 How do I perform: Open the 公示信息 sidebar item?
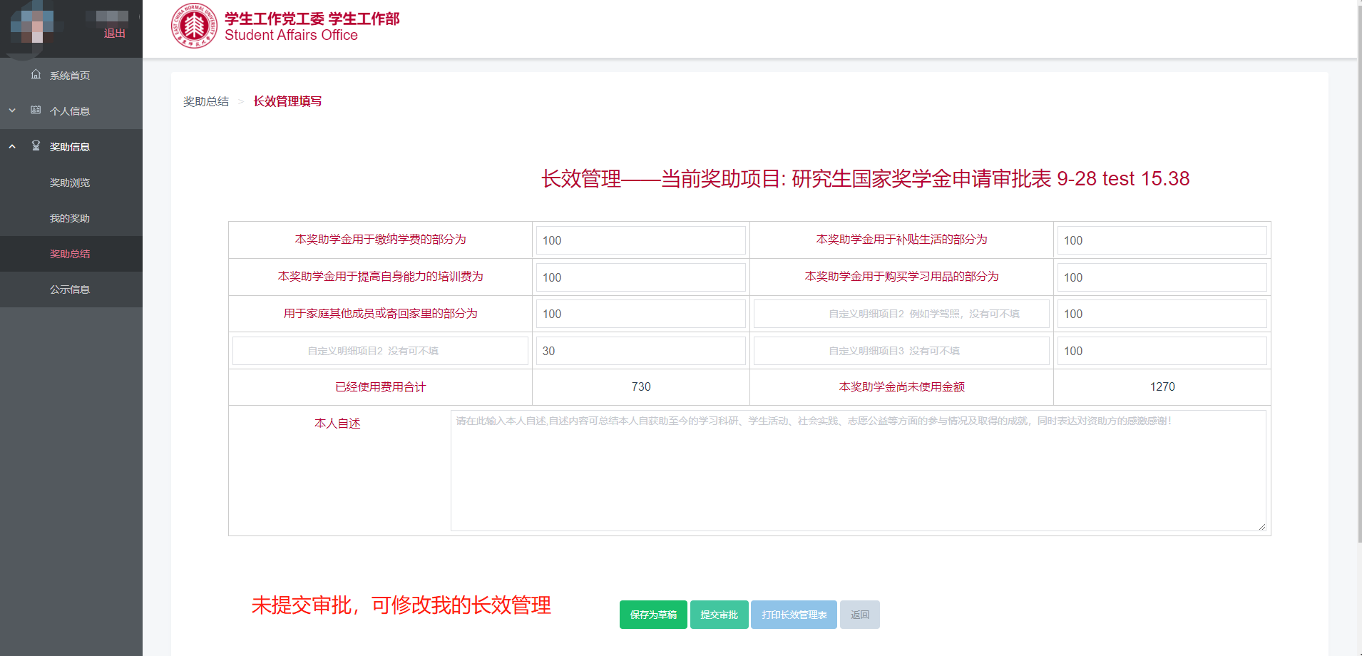click(70, 289)
